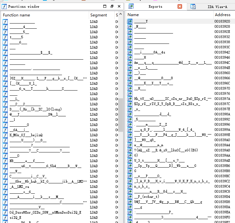
Task: Sort exports by Name column header
Action: pos(133,15)
